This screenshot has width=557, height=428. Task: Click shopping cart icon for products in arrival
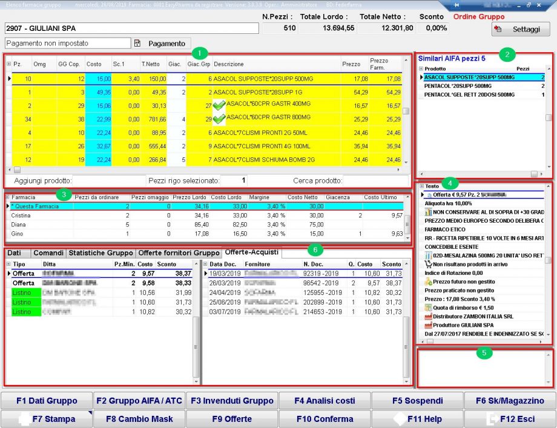click(429, 265)
